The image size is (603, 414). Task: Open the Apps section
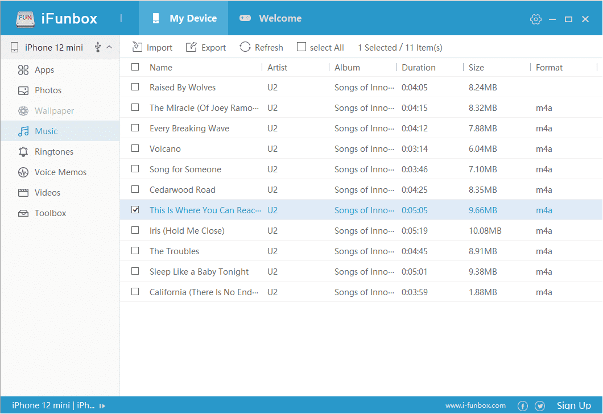pyautogui.click(x=60, y=70)
